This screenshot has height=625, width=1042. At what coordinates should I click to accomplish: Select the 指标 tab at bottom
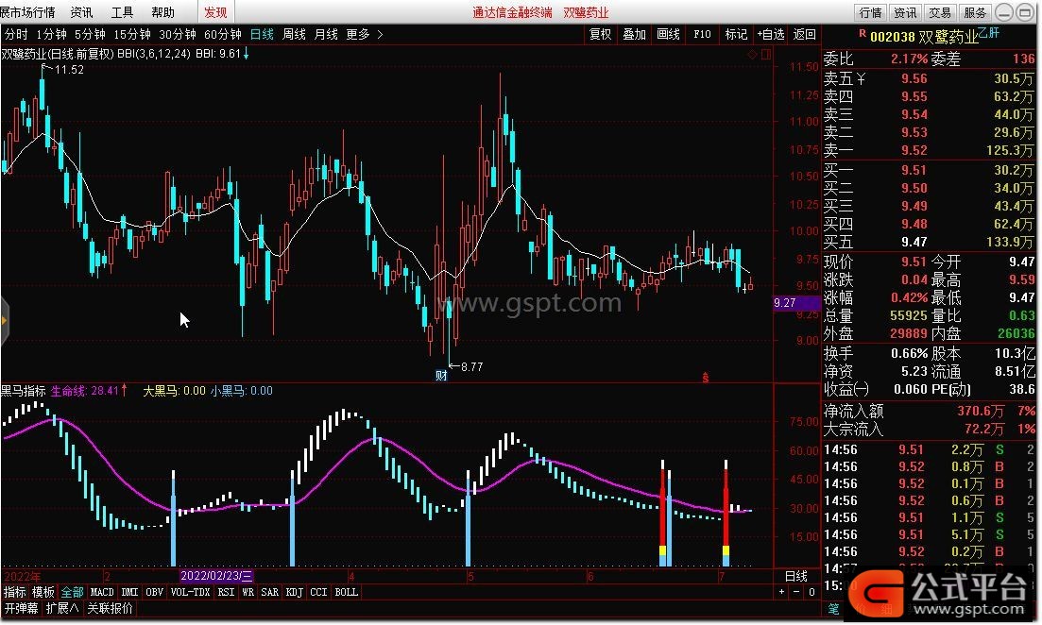(14, 592)
